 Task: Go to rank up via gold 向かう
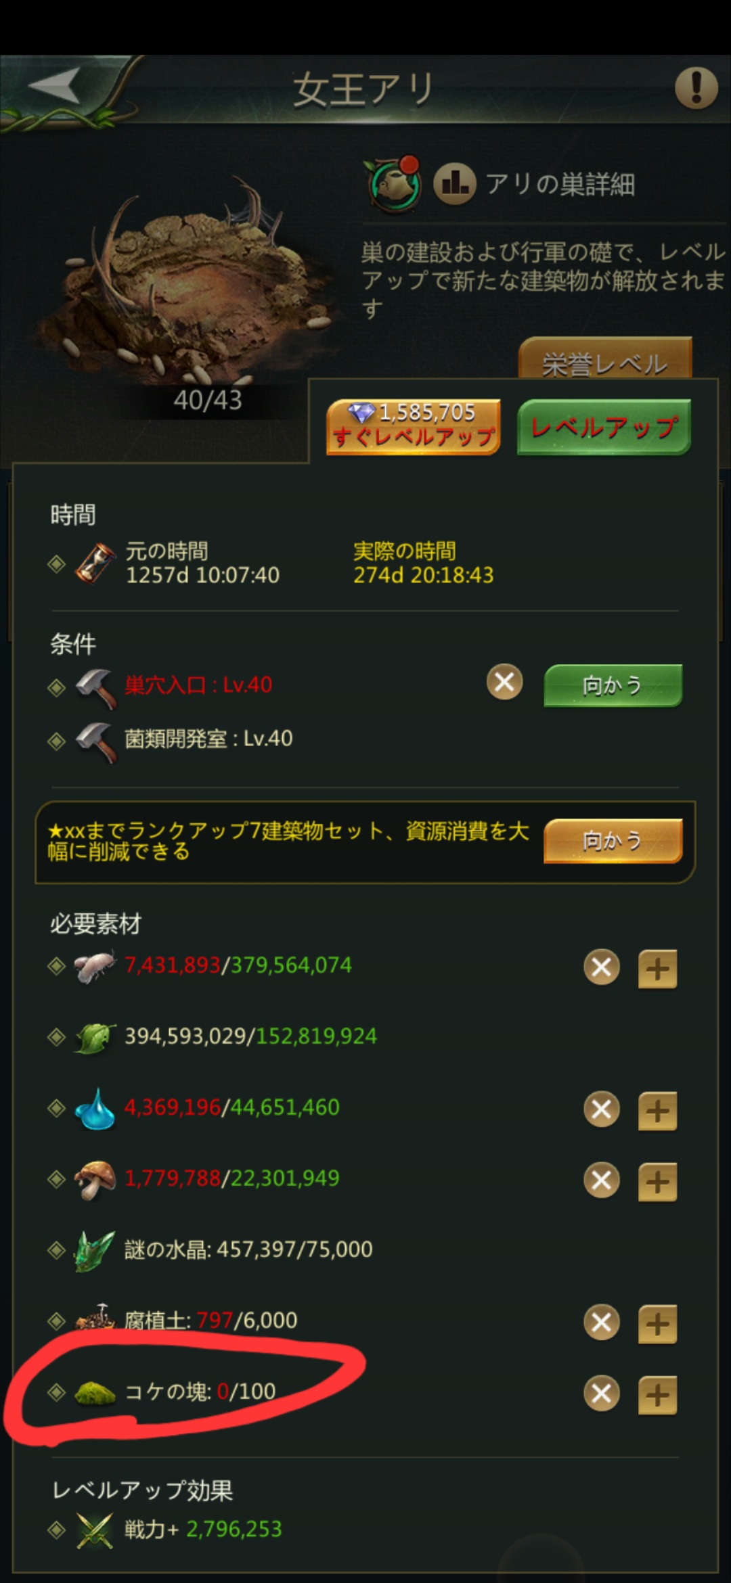pos(613,841)
